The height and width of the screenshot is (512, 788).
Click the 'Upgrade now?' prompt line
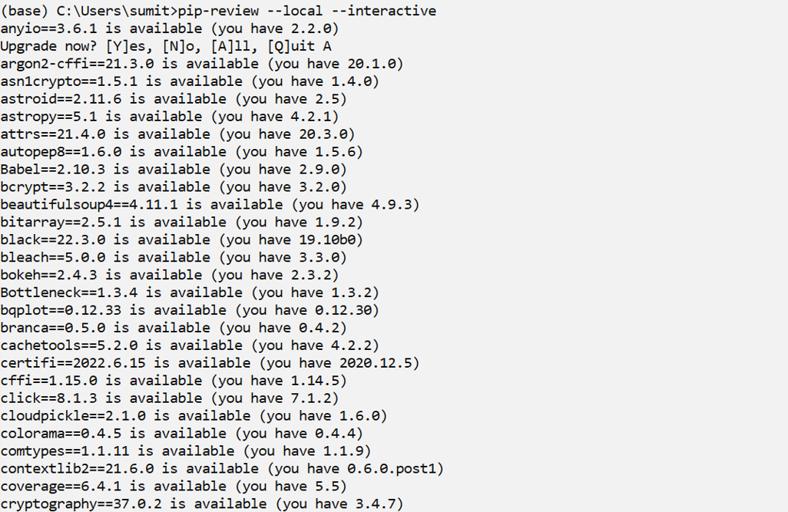pyautogui.click(x=166, y=46)
